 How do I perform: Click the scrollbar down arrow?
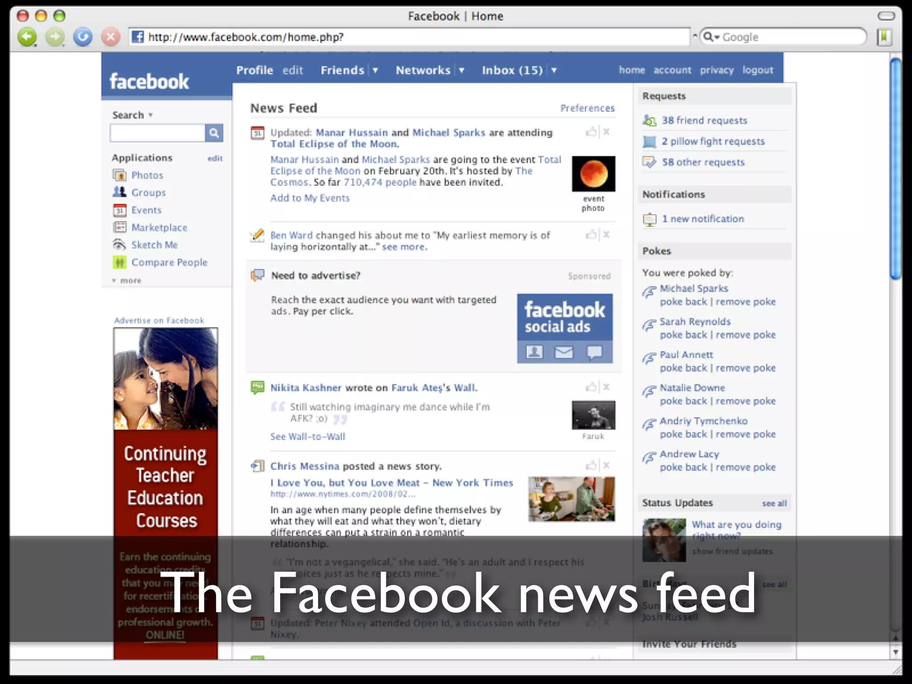pyautogui.click(x=896, y=652)
